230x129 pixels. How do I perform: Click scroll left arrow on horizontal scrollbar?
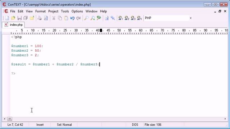pos(5,119)
